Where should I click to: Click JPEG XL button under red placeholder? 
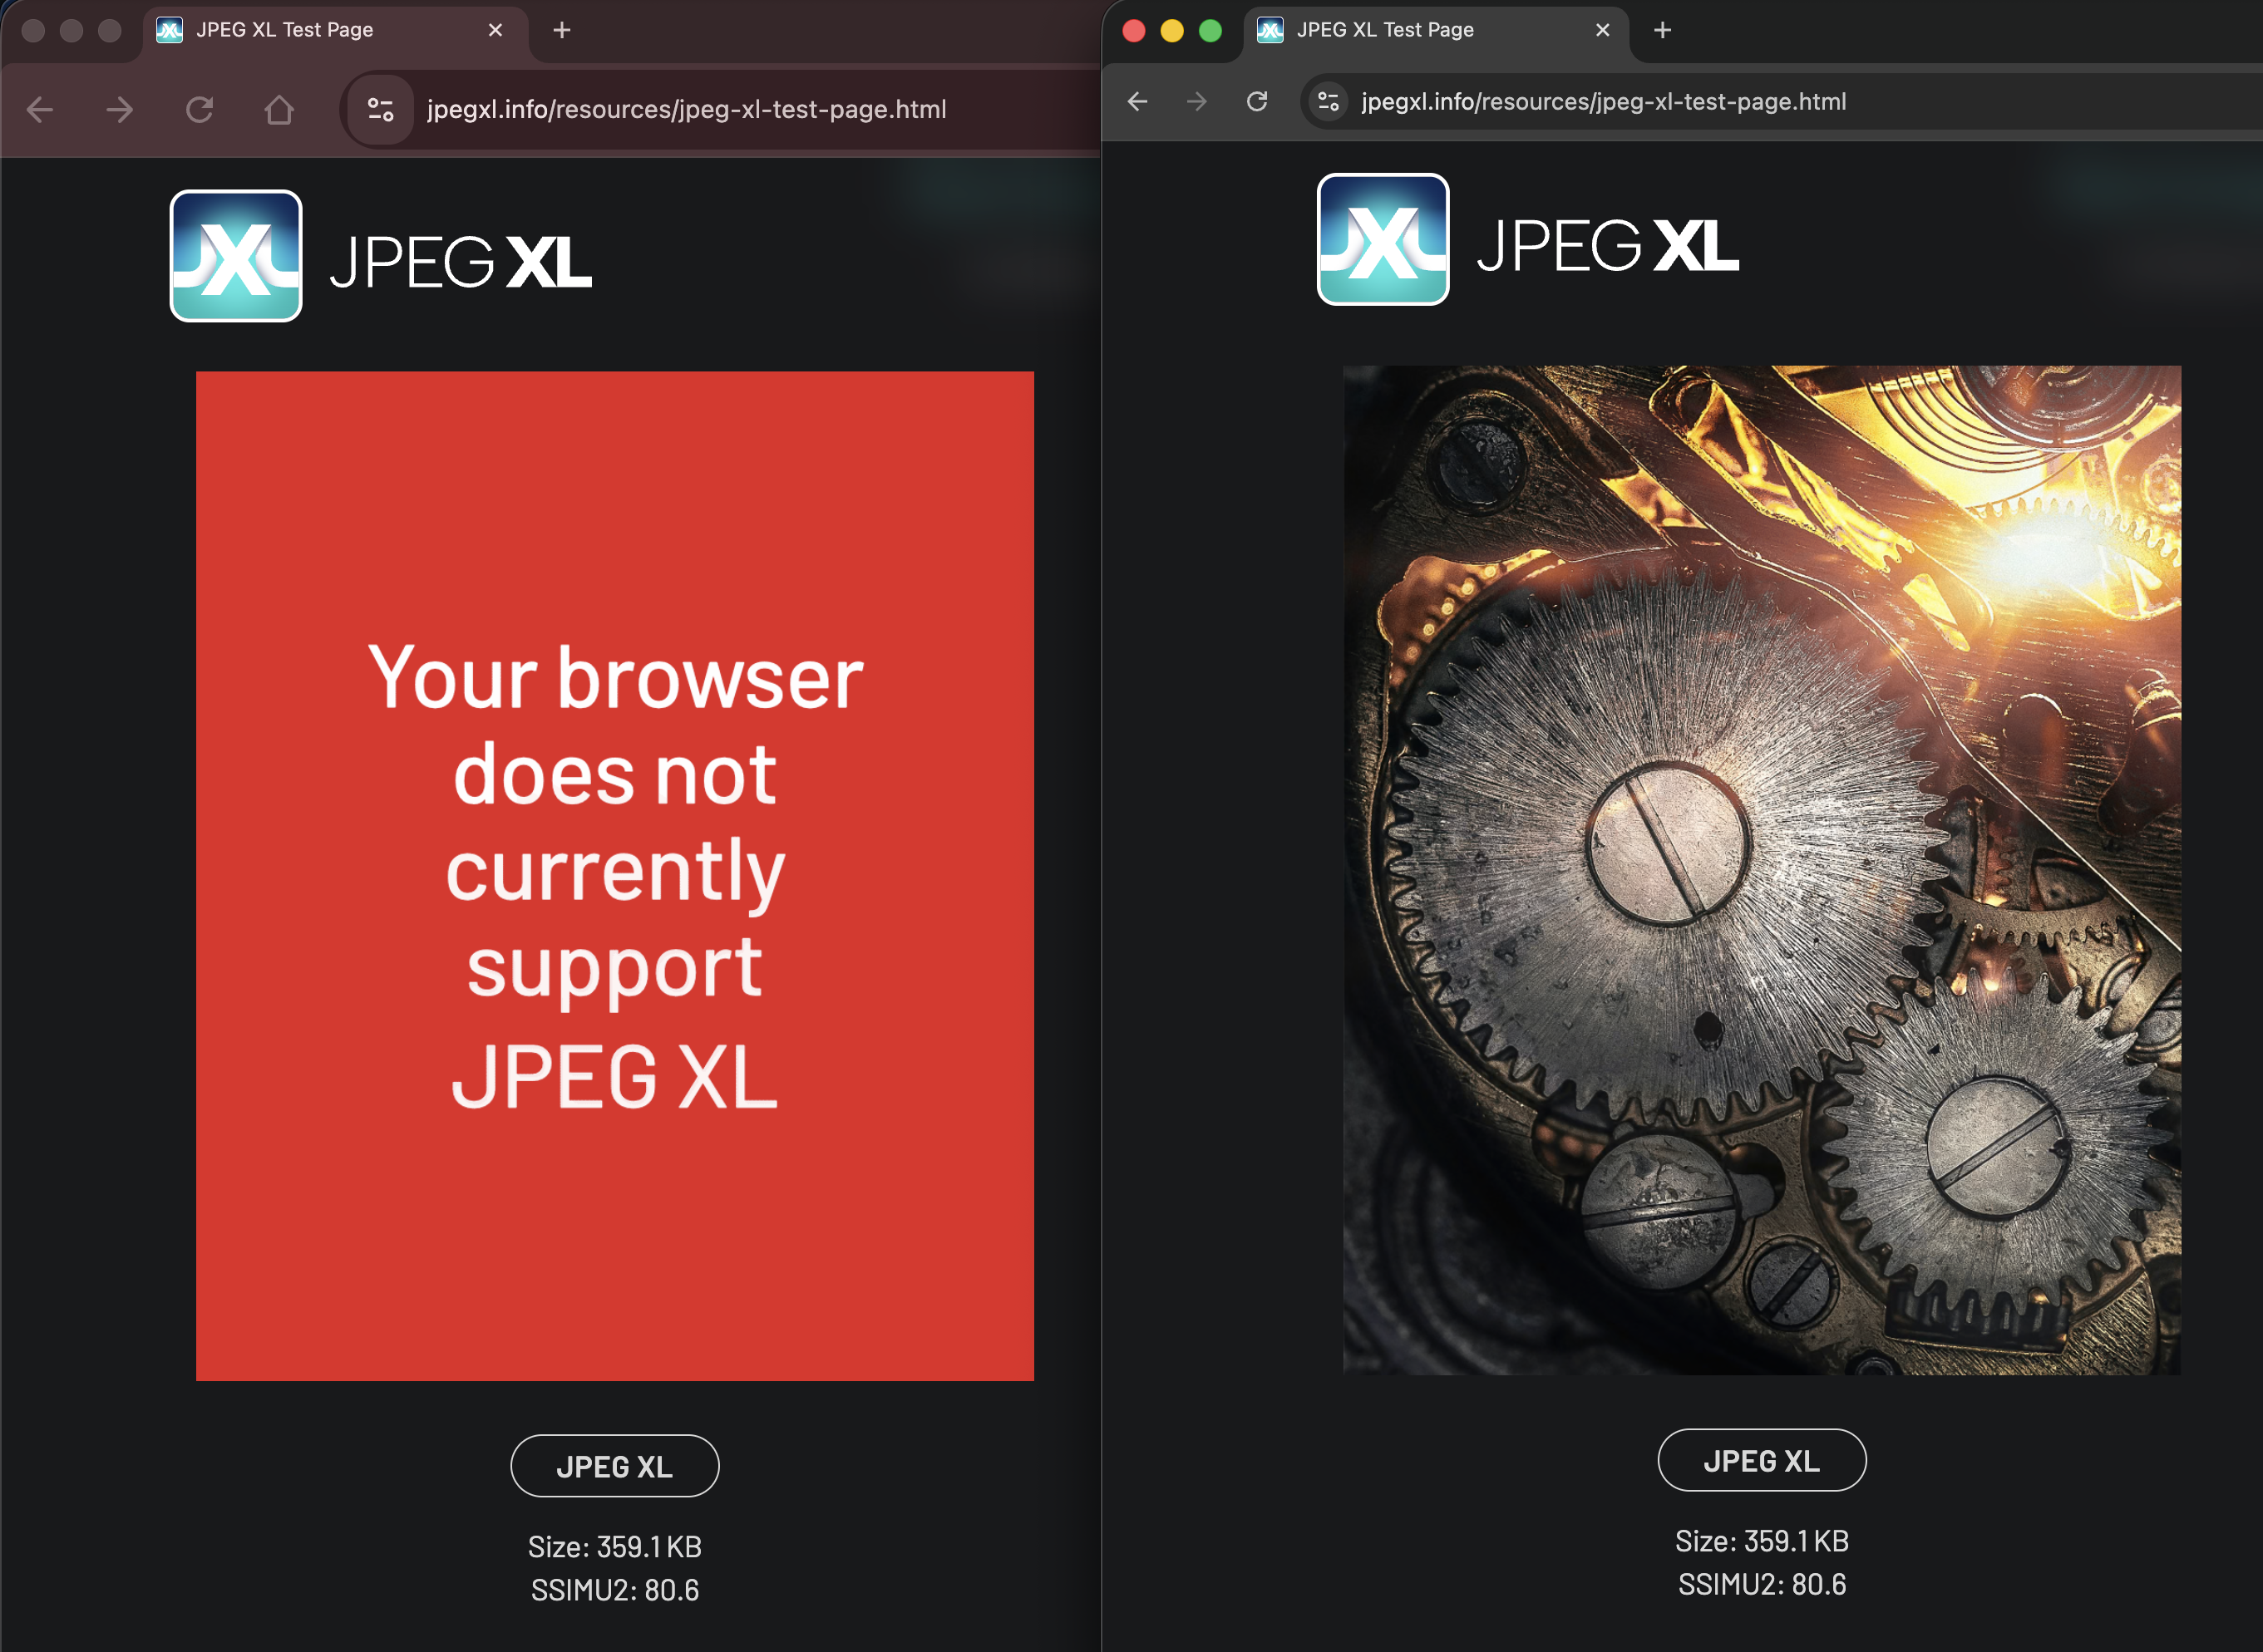615,1466
